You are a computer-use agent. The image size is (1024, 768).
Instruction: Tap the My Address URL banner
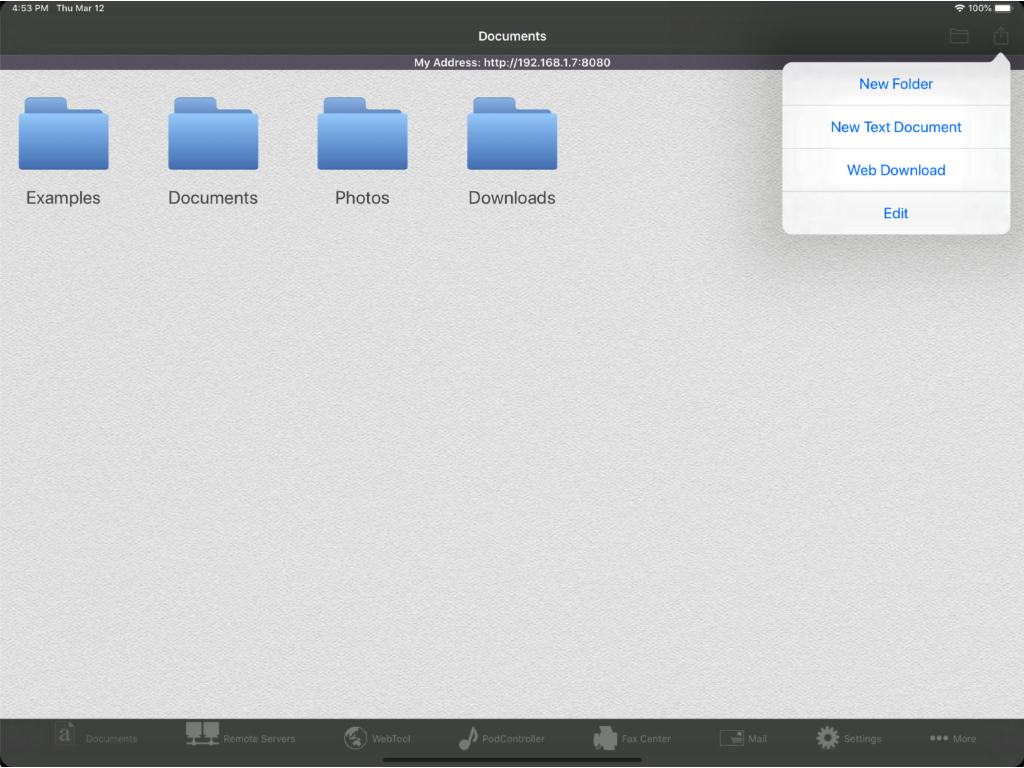pos(512,63)
